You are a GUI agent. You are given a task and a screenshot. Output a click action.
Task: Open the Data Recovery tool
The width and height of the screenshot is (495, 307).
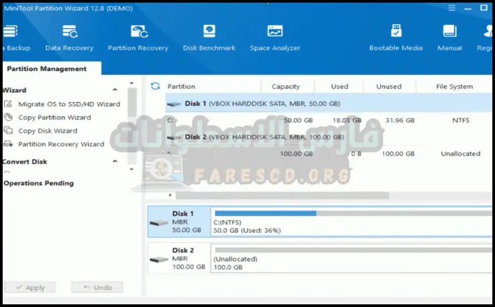click(69, 38)
